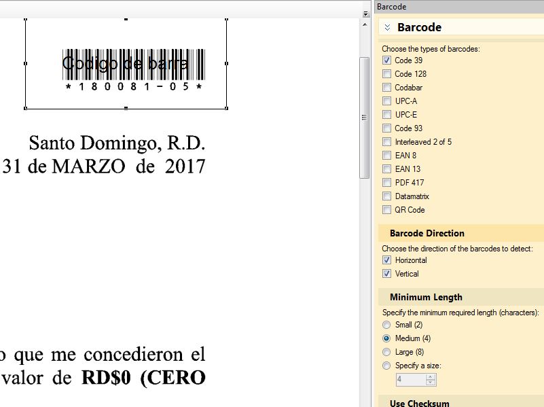Uncheck the Code 39 barcode type
The width and height of the screenshot is (544, 407).
(x=386, y=60)
